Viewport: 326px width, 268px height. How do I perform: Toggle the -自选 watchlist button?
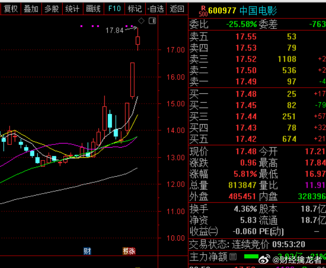click(156, 9)
